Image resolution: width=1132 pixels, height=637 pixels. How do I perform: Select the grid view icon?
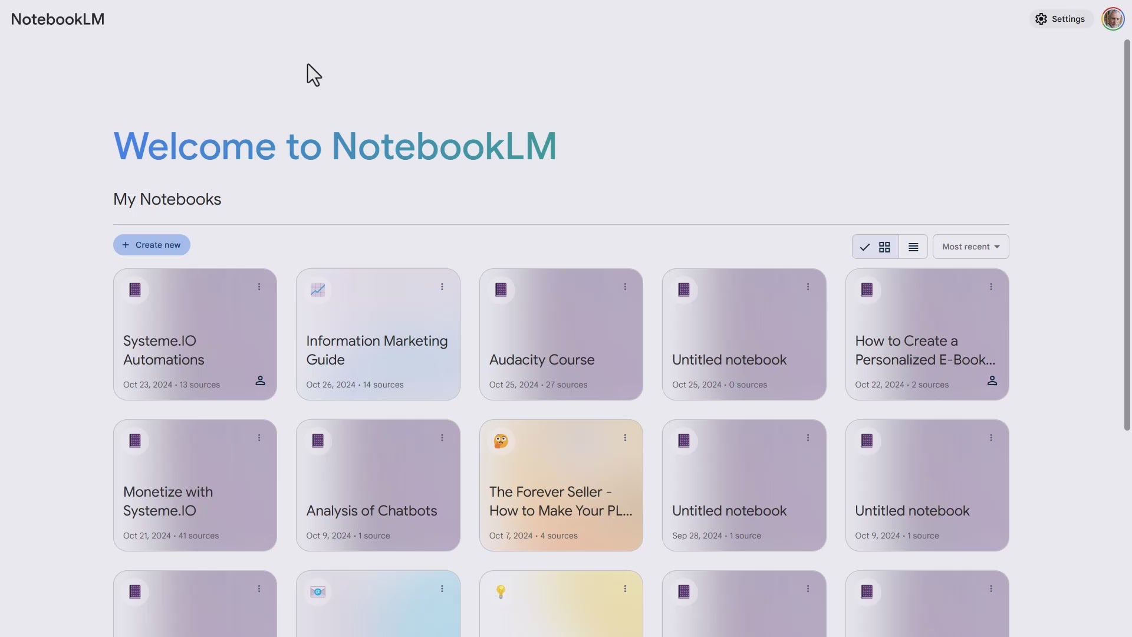[x=884, y=247]
